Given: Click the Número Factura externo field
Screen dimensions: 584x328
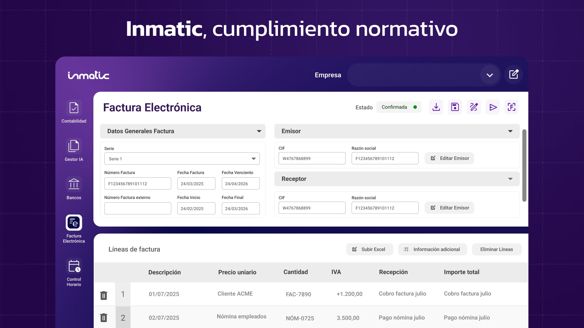Looking at the screenshot, I should [137, 208].
